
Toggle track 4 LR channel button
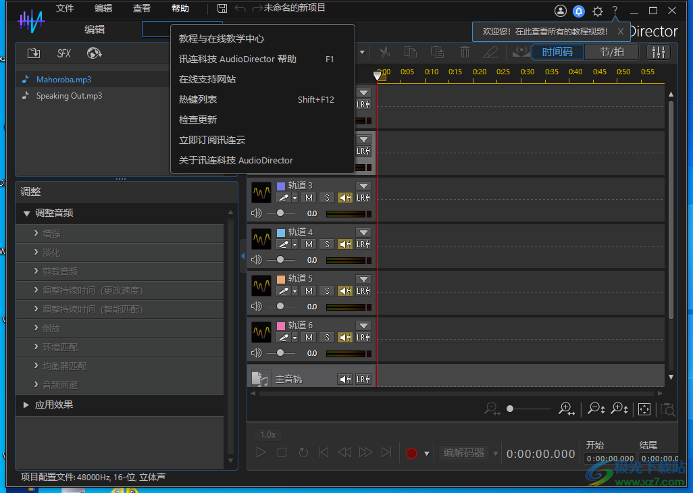363,244
